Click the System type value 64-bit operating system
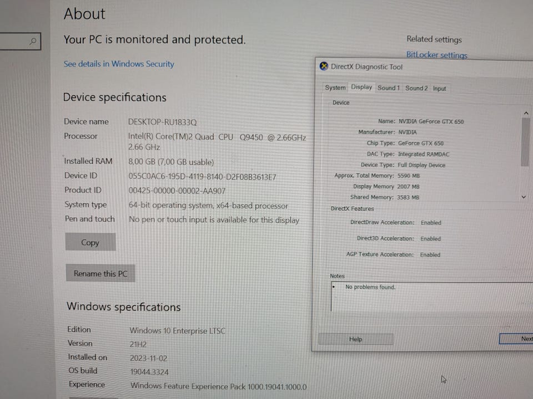The width and height of the screenshot is (533, 399). tap(208, 206)
